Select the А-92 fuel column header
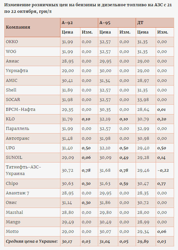The image size is (178, 250). click(x=67, y=23)
